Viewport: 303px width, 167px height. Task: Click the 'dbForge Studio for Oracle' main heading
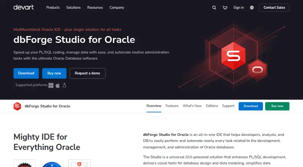pos(74,40)
